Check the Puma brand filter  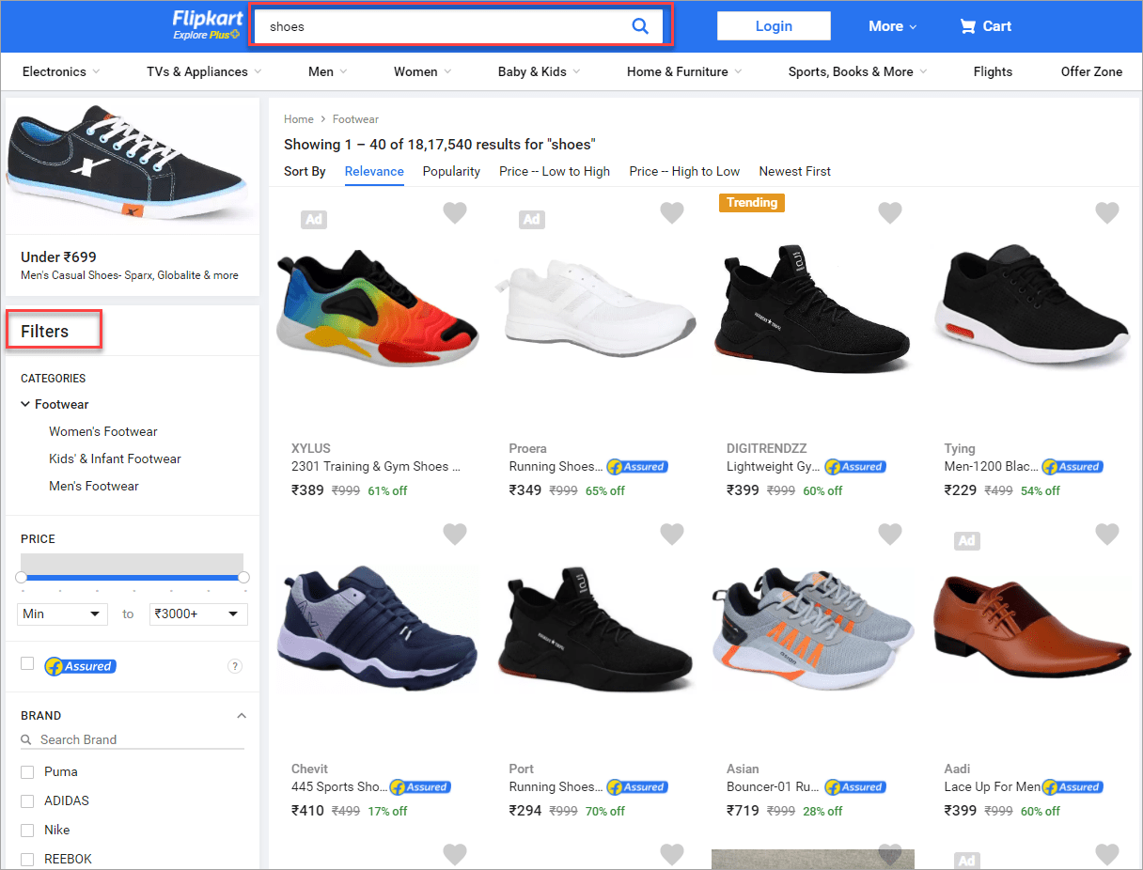click(27, 772)
